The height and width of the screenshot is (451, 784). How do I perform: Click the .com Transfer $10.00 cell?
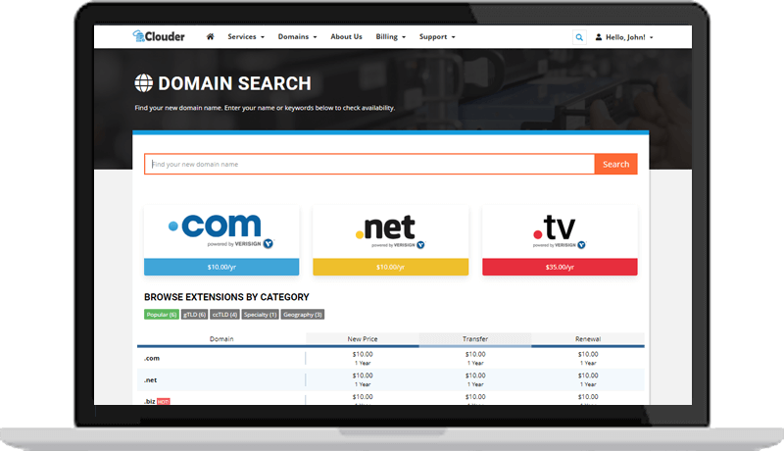pyautogui.click(x=475, y=358)
